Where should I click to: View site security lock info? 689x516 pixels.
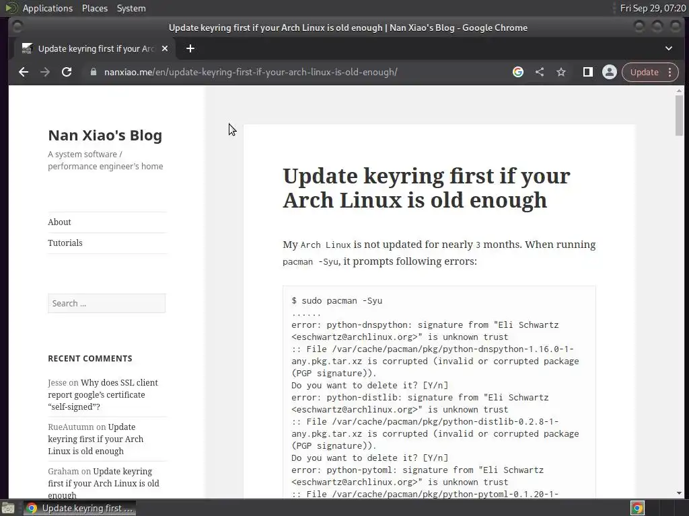tap(93, 72)
